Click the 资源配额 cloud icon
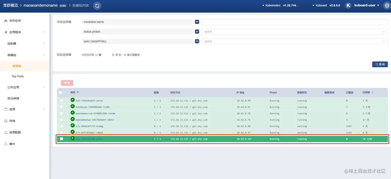Screen dimensions: 391x179 [x=6, y=133]
